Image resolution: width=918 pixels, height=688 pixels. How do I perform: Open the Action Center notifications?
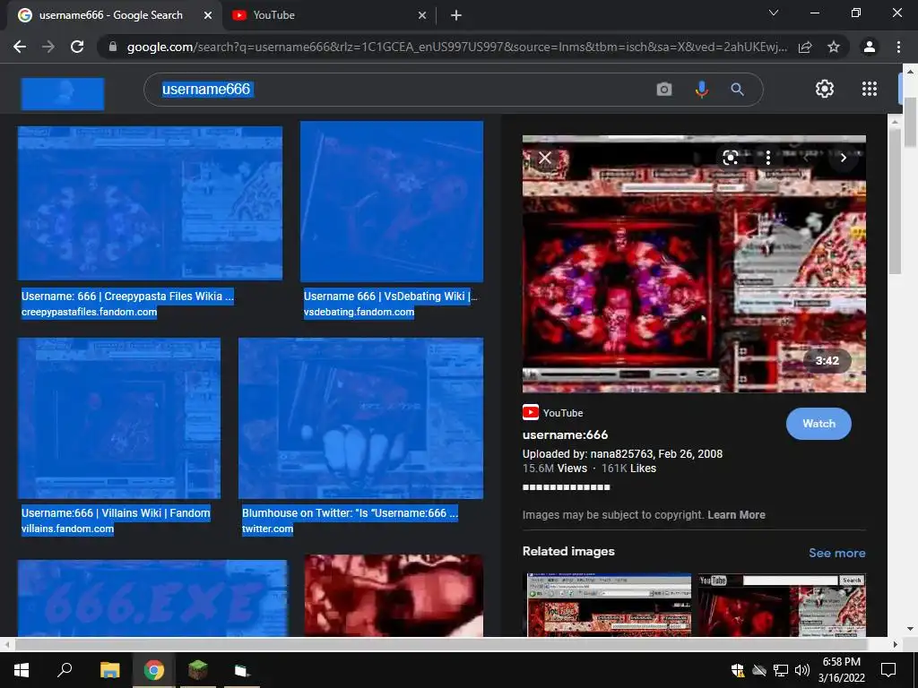click(x=888, y=670)
